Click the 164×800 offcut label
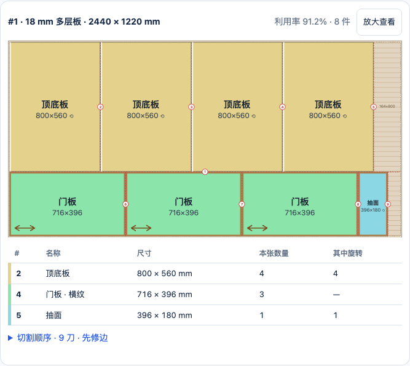The width and height of the screenshot is (410, 366). [x=387, y=106]
